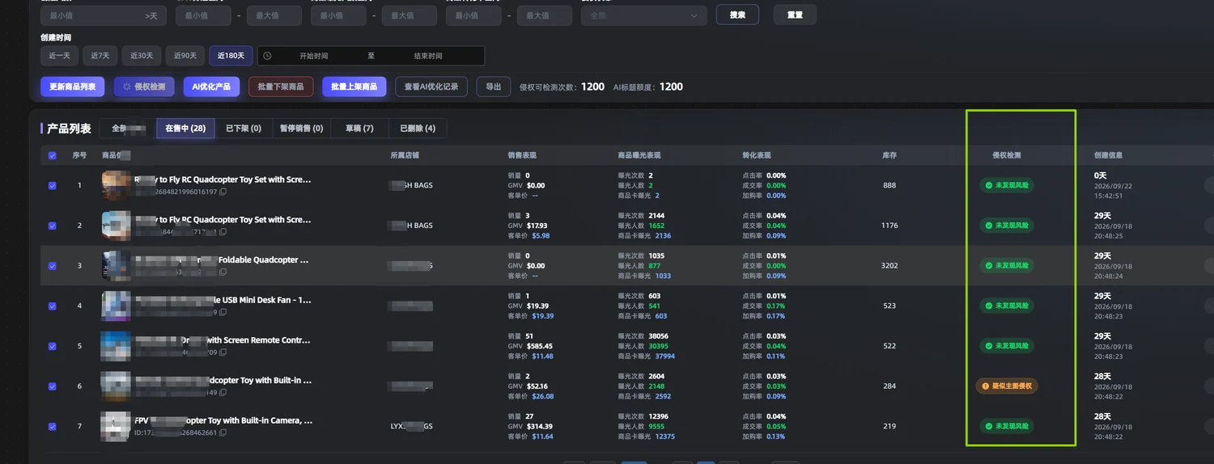The width and height of the screenshot is (1214, 464).
Task: Click the stock value 3202
Action: 889,265
